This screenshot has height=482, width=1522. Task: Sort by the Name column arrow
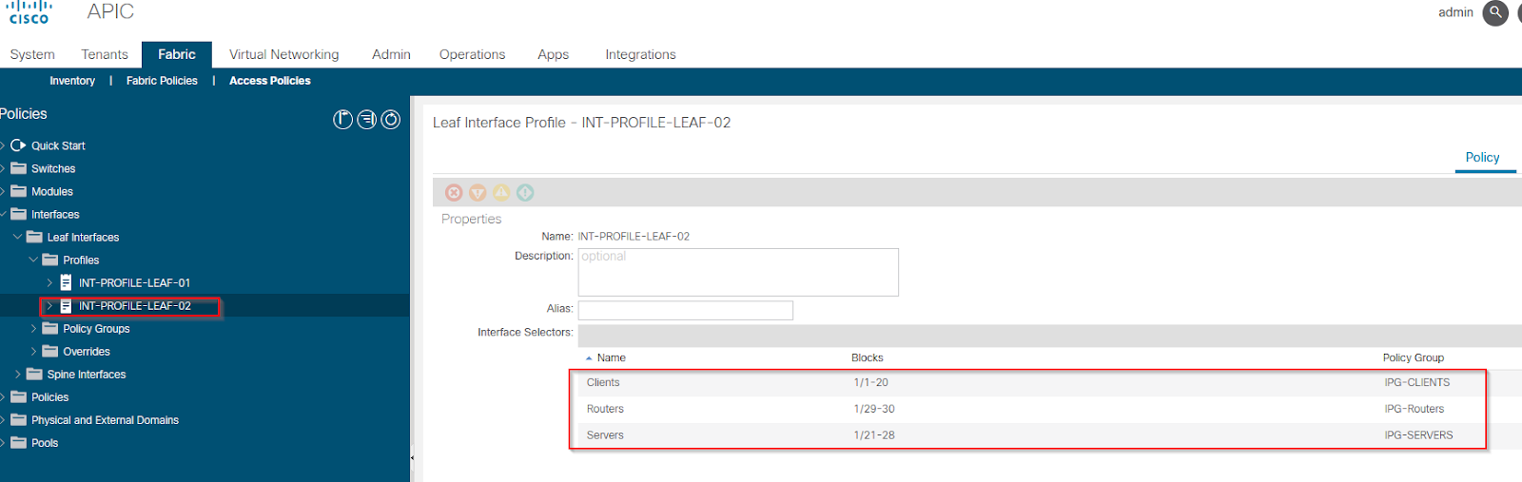pyautogui.click(x=589, y=358)
